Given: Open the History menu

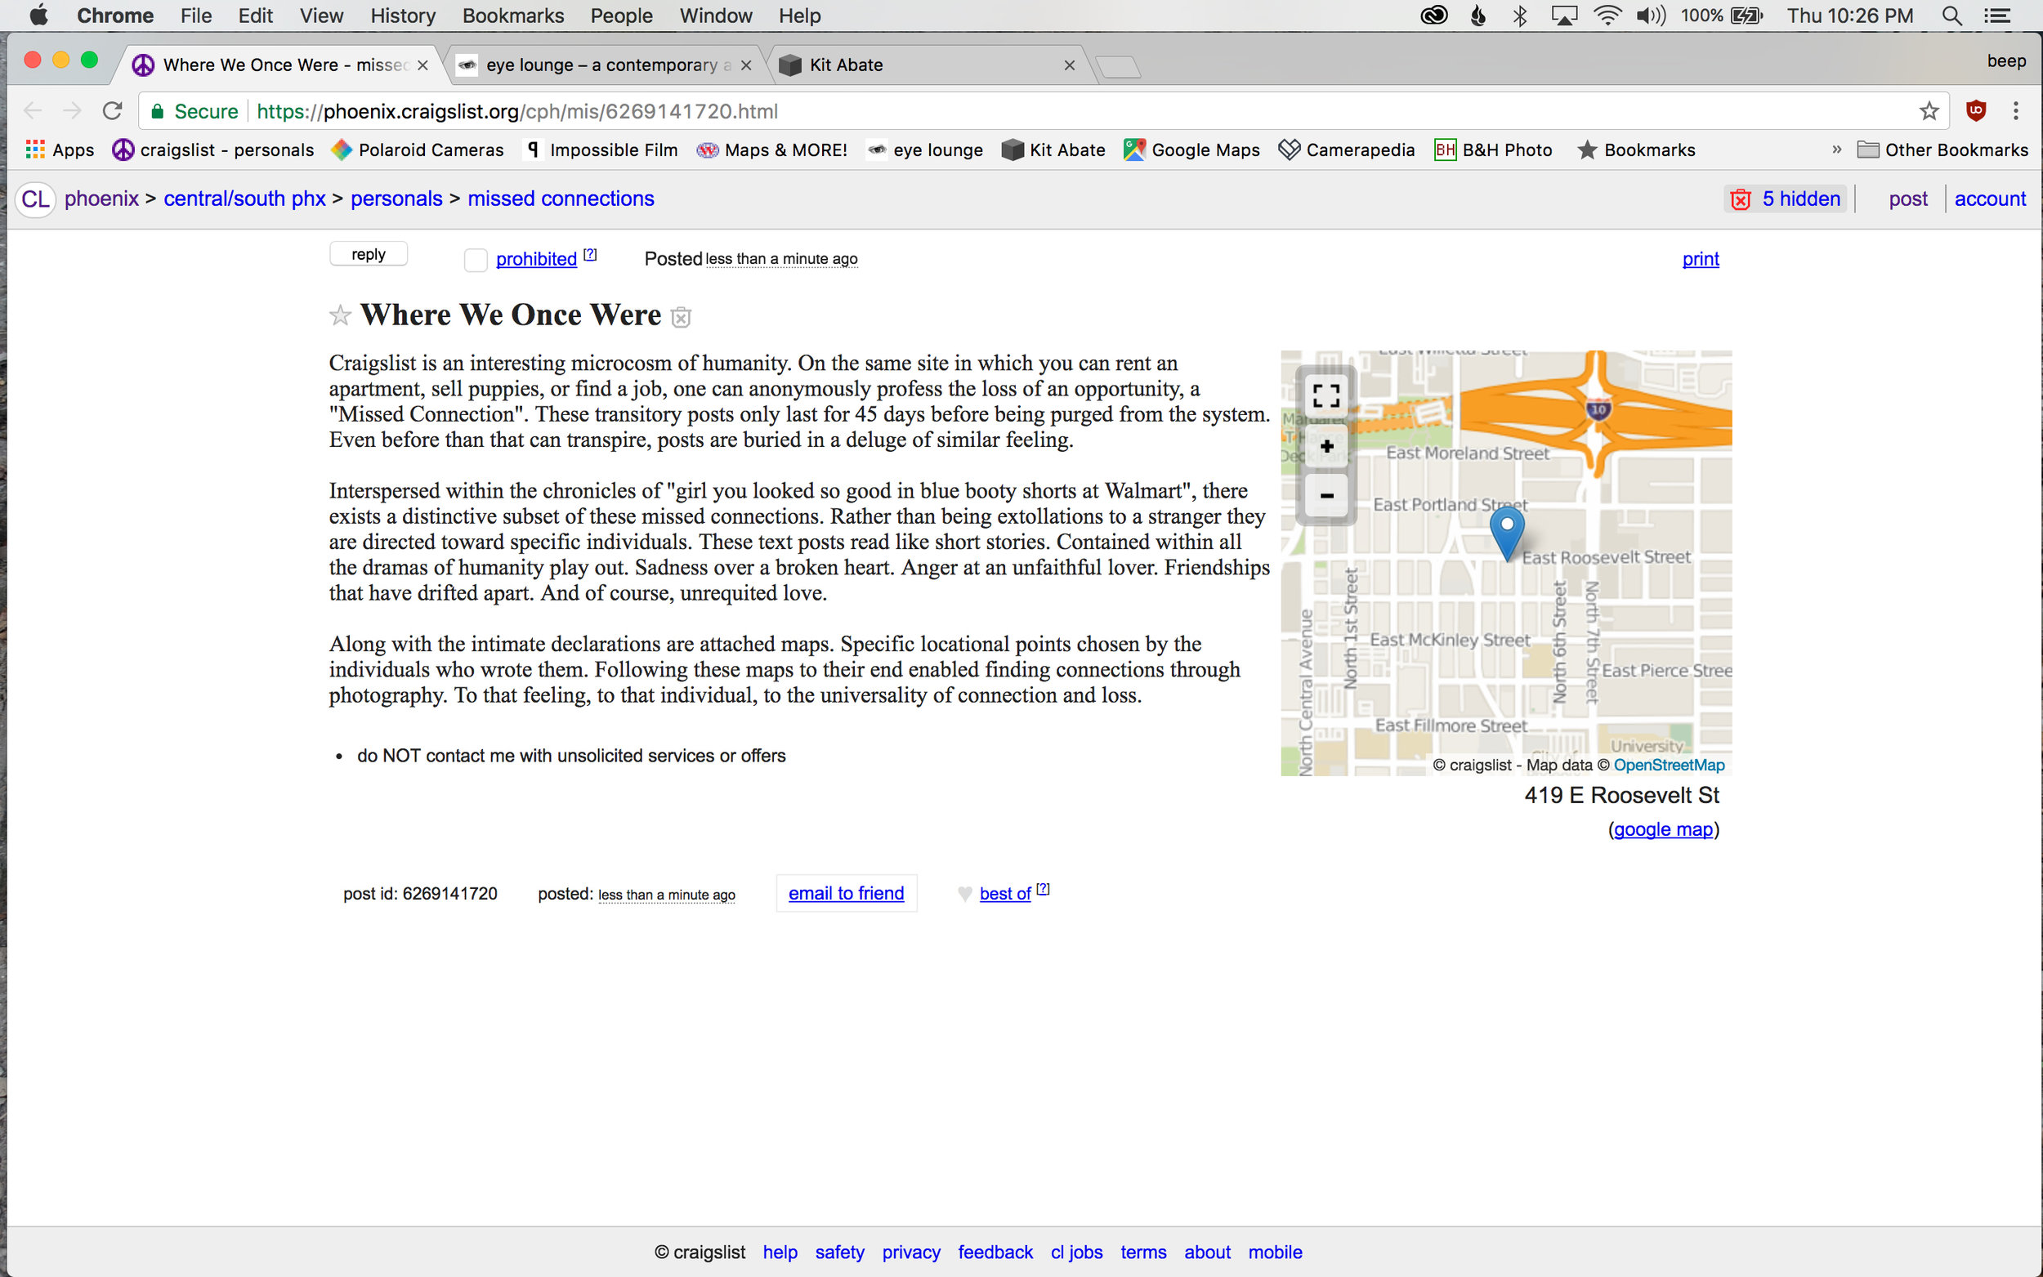Looking at the screenshot, I should pos(402,16).
